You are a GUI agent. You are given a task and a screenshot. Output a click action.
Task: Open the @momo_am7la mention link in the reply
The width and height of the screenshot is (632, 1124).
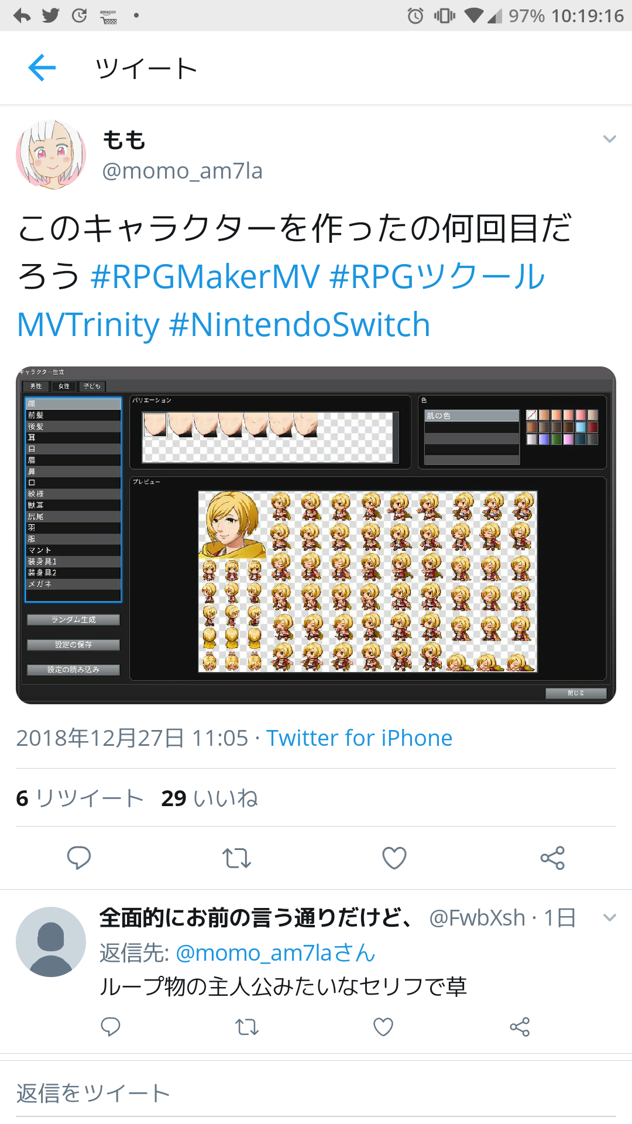click(x=276, y=953)
